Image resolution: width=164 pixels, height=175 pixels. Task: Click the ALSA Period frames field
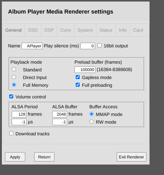point(19,114)
